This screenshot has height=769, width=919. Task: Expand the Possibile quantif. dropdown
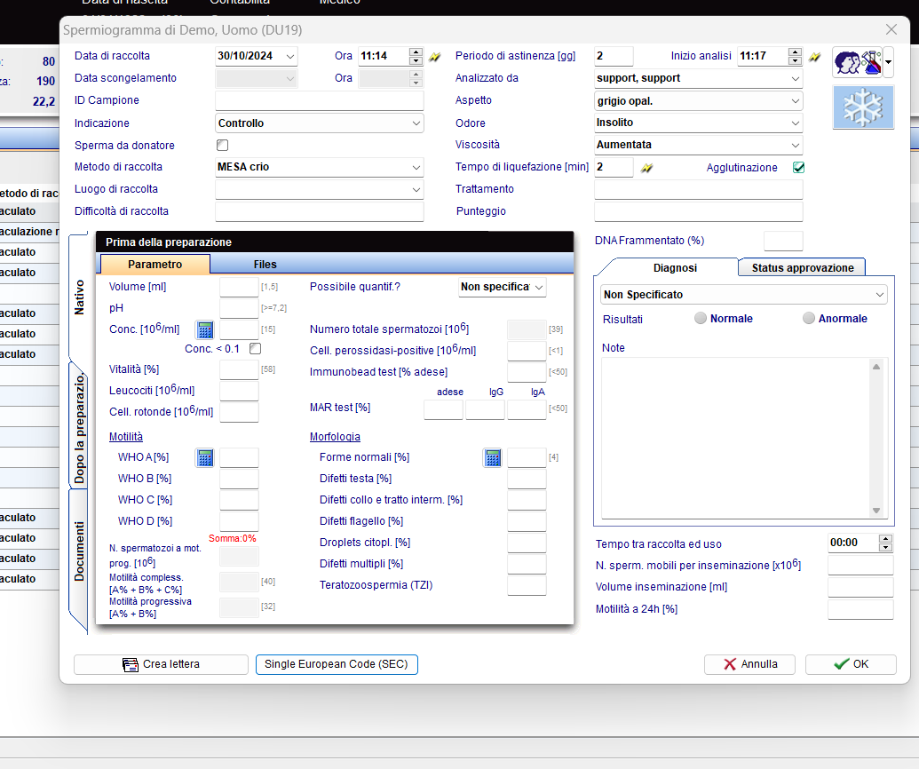pos(539,287)
